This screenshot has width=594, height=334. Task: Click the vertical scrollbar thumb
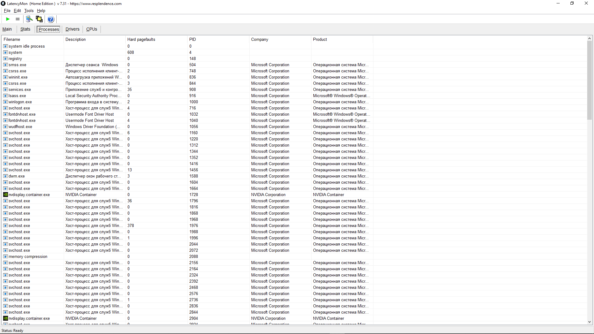click(589, 80)
